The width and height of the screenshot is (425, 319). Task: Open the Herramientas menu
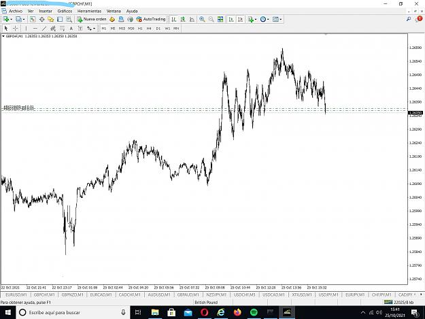click(89, 11)
